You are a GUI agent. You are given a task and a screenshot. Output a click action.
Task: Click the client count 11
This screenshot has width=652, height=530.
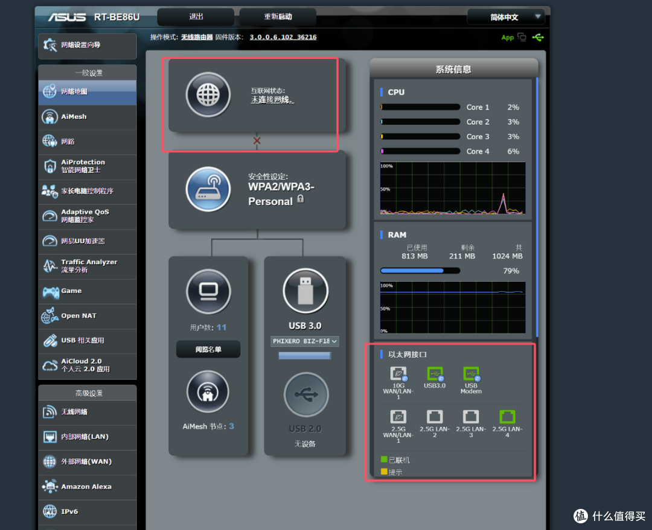(x=222, y=328)
